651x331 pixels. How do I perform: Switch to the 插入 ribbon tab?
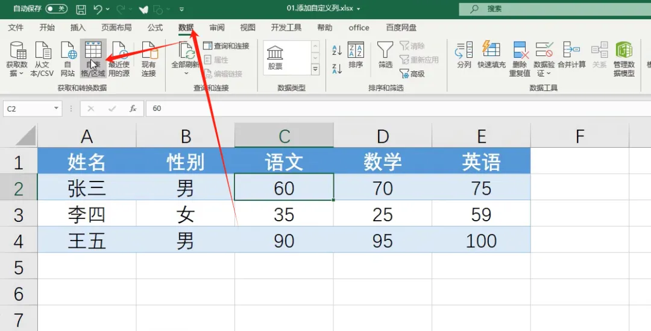(x=78, y=27)
